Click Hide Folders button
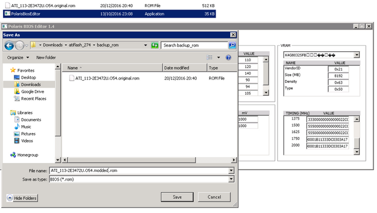377x213 pixels. 22,198
